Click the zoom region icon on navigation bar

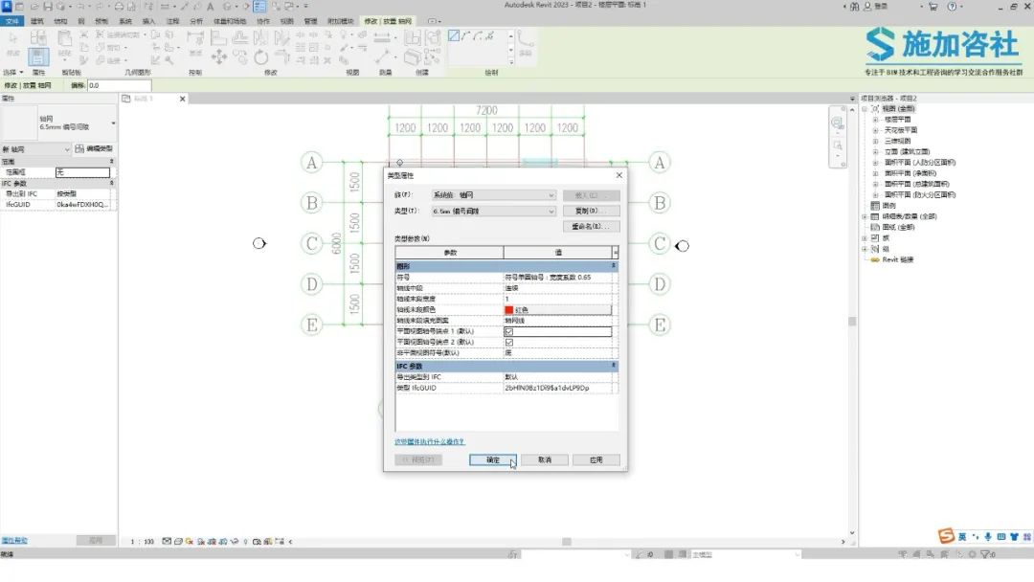[837, 145]
